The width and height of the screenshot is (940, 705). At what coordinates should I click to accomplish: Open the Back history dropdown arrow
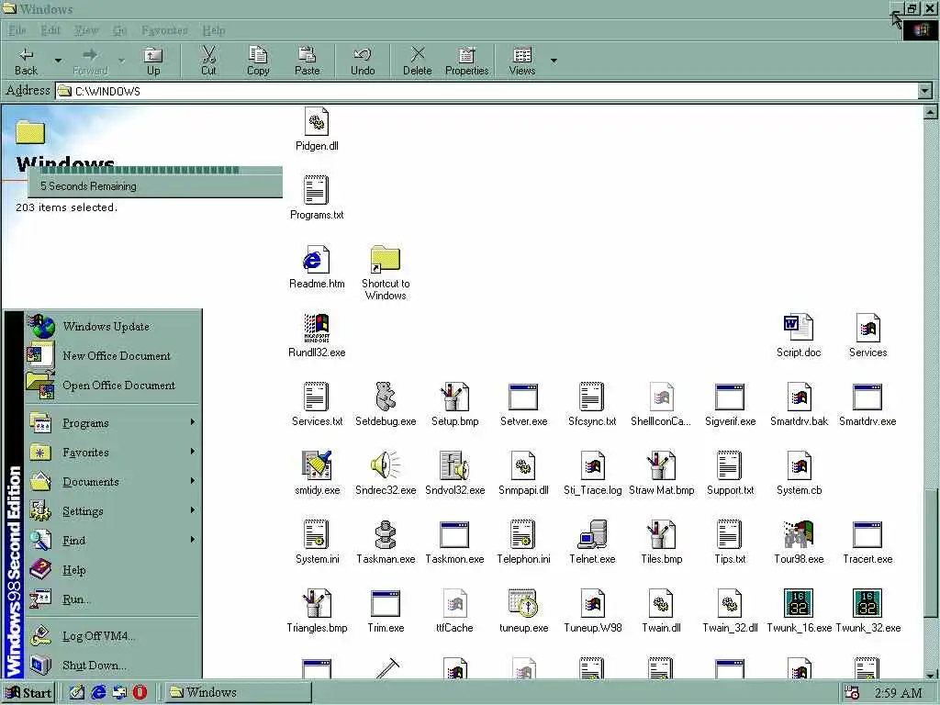pos(58,61)
